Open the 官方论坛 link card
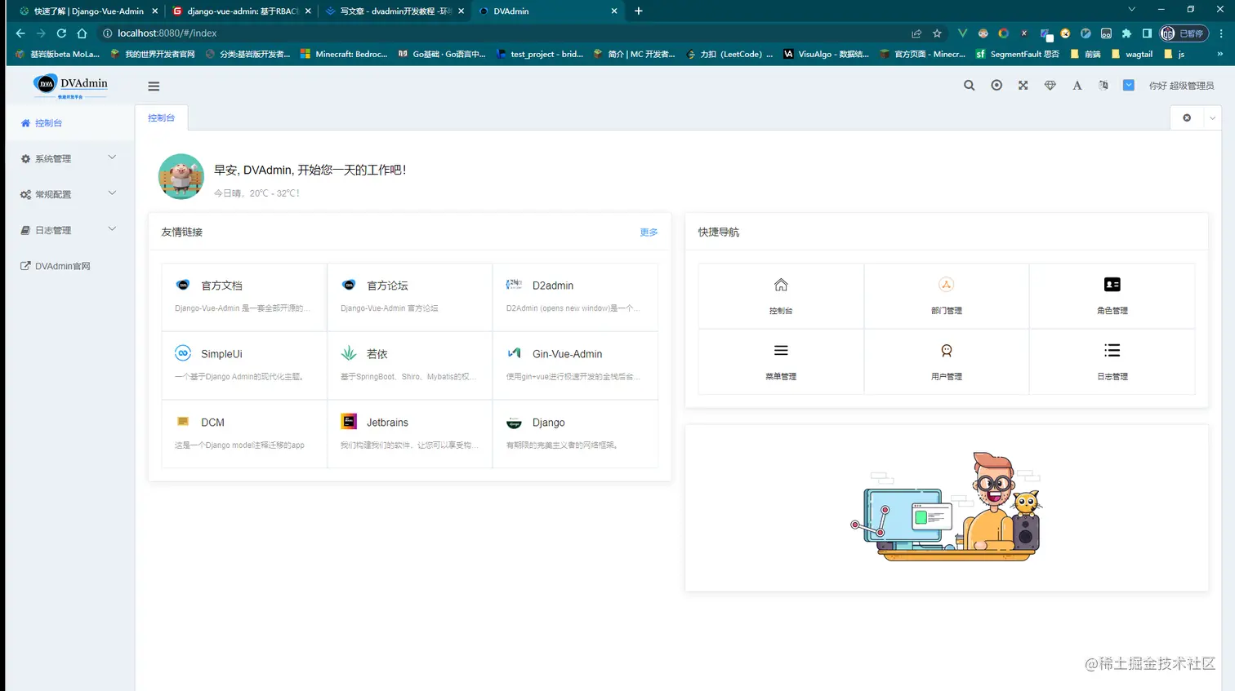The height and width of the screenshot is (691, 1235). click(410, 297)
